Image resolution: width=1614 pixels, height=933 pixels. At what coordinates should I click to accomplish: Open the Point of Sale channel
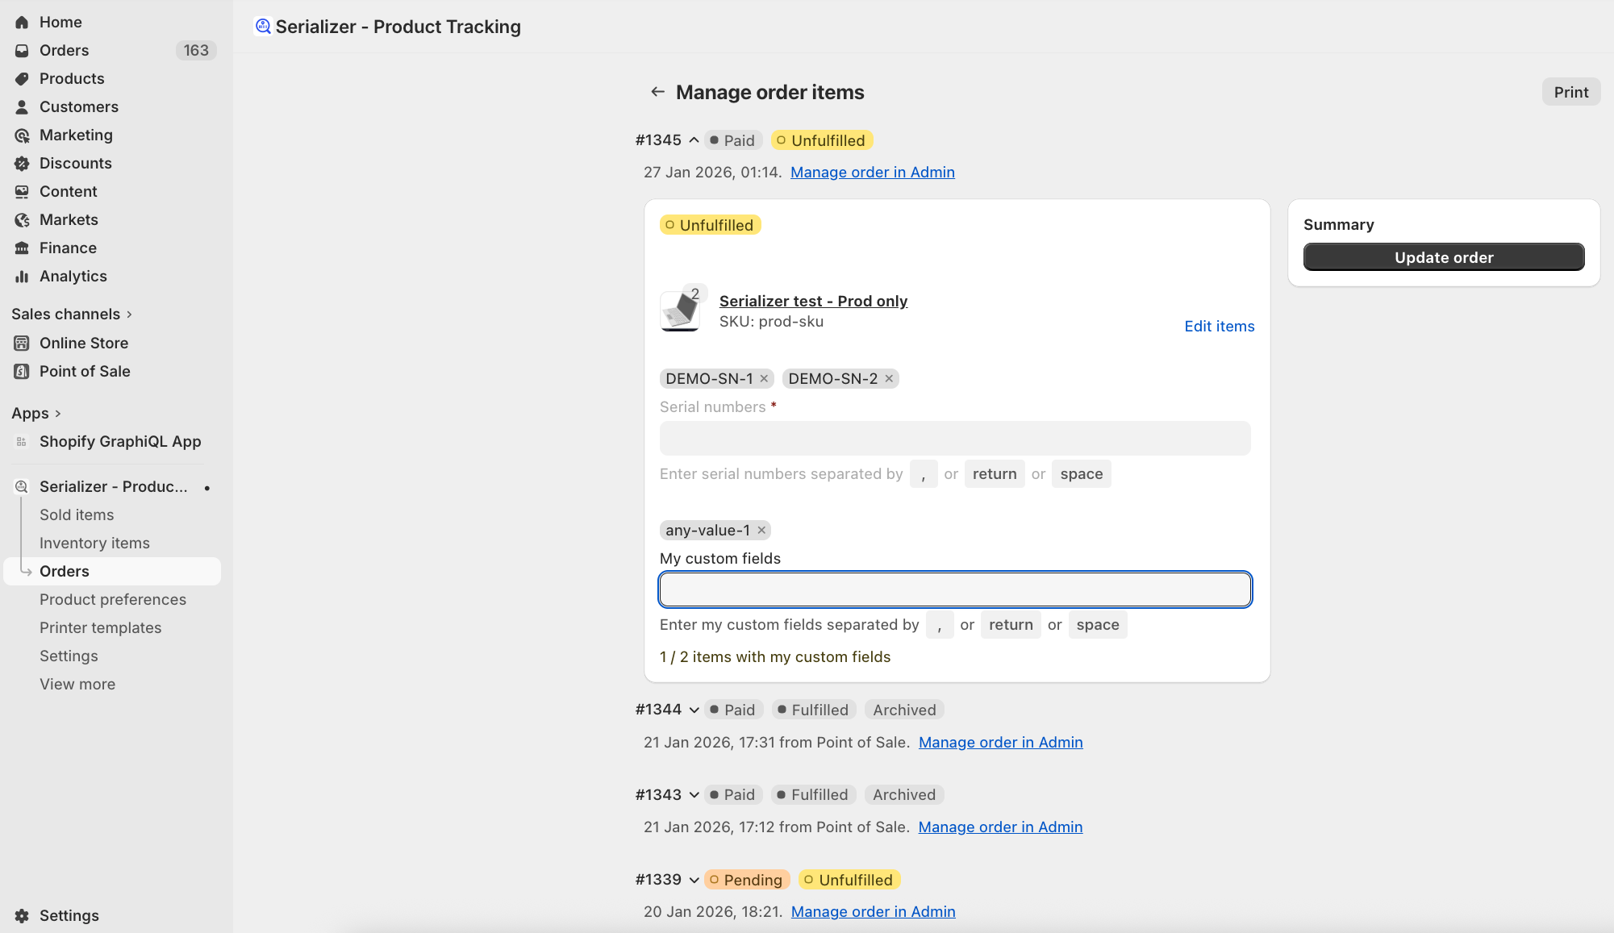pos(85,371)
